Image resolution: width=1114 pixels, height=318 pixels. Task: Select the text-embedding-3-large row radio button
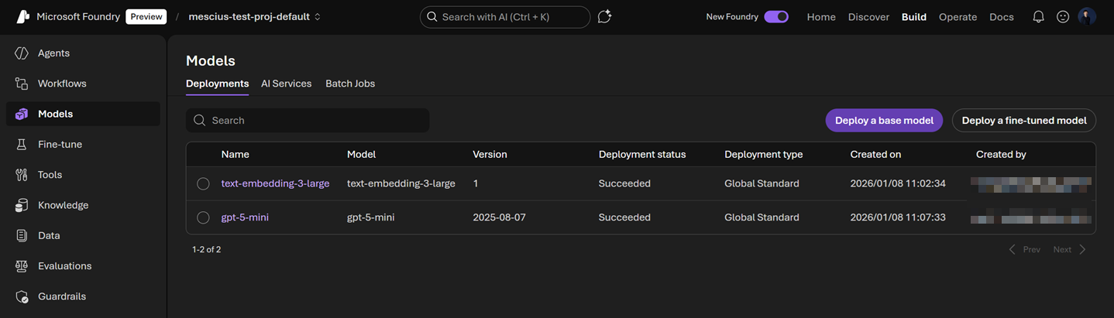pyautogui.click(x=203, y=184)
